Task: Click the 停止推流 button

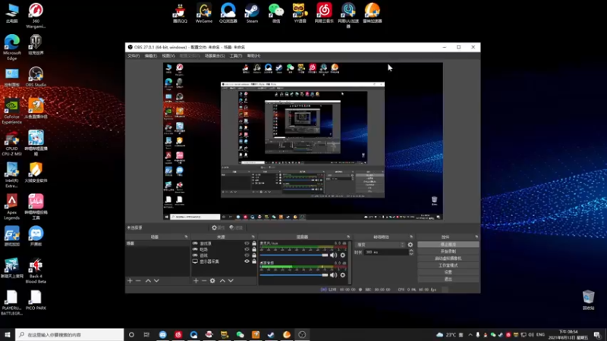Action: (x=448, y=244)
